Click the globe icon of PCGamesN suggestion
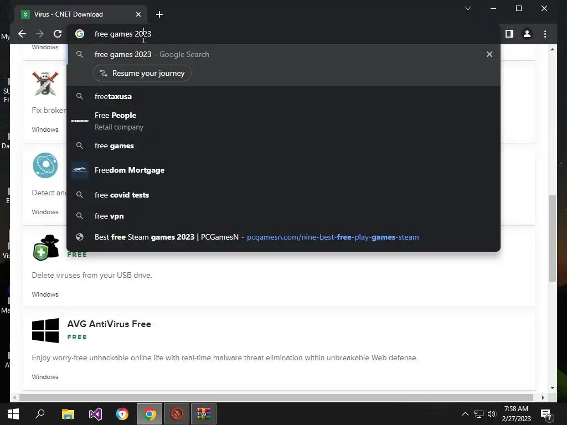567x425 pixels. click(80, 237)
